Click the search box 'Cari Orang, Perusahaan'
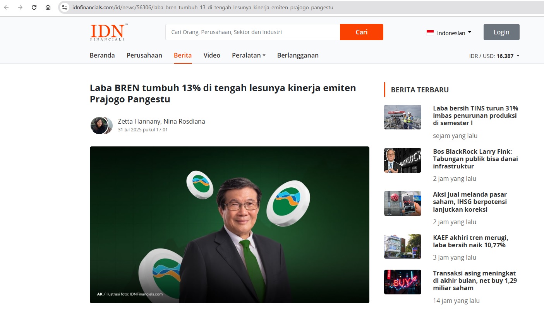This screenshot has height=311, width=544. pos(253,32)
